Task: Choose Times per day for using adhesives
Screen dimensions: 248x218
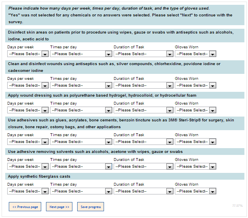Action: [x=81, y=142]
